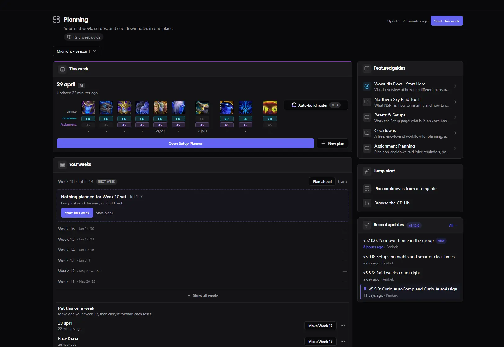This screenshot has width=504, height=347.
Task: Click the book icon for Northern Sky Raid Tools
Action: click(x=367, y=102)
